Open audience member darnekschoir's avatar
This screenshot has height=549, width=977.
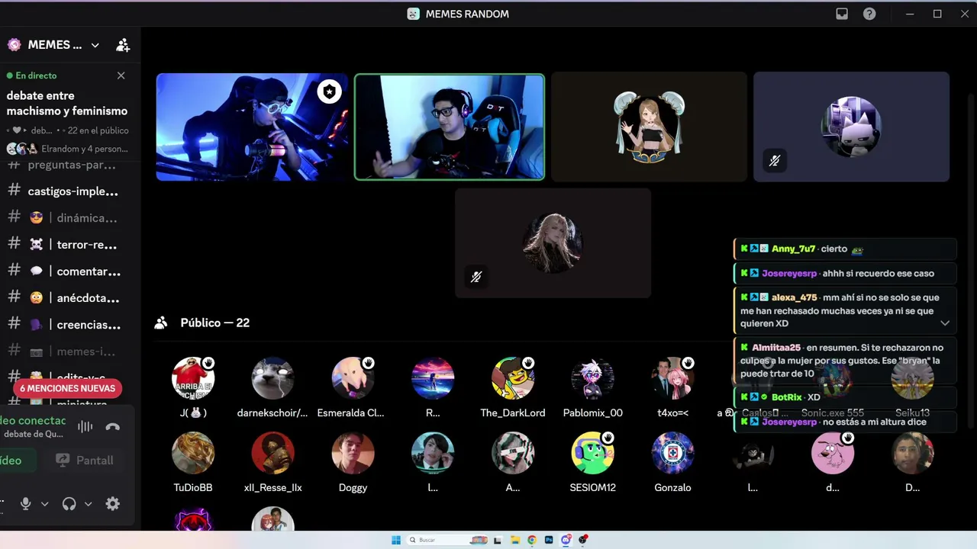click(272, 378)
